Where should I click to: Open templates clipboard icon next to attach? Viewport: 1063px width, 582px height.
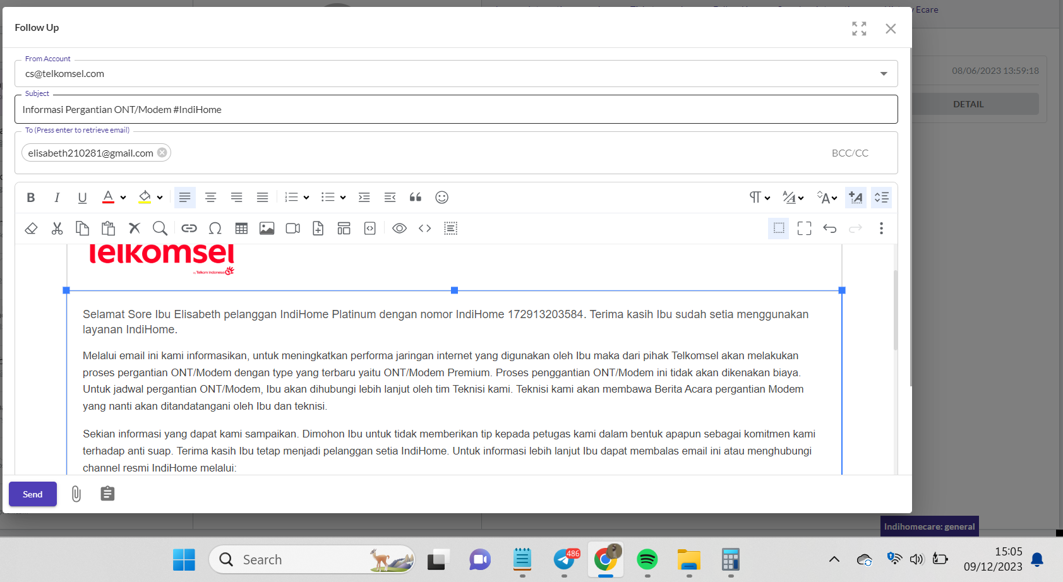107,494
